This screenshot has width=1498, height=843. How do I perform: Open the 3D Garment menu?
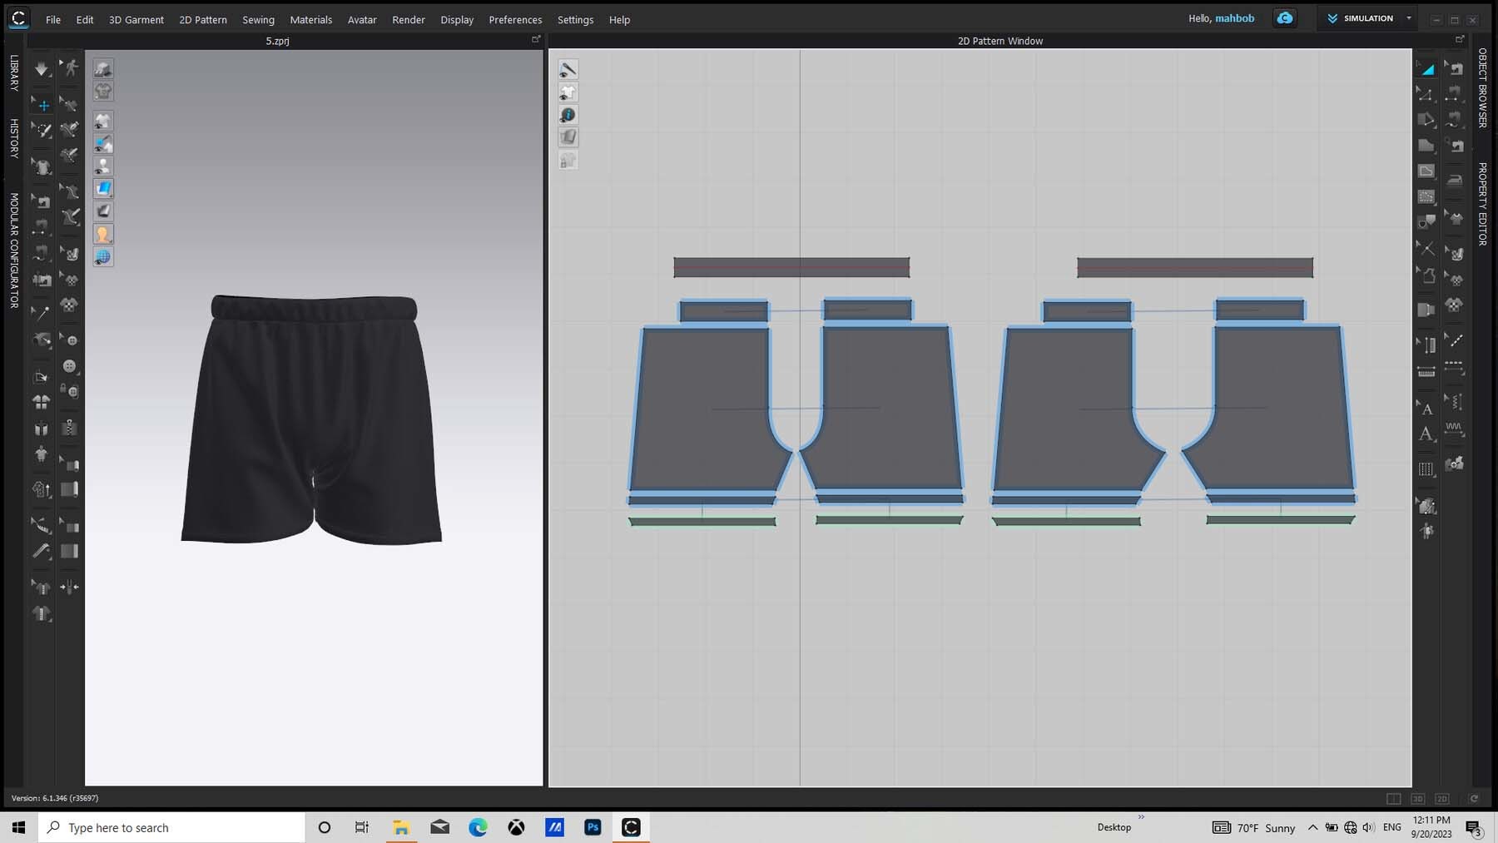[136, 19]
